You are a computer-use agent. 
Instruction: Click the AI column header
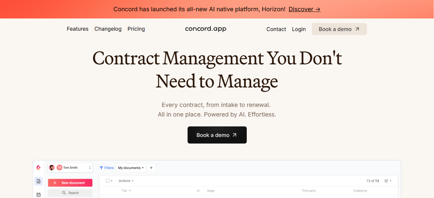coord(198,191)
